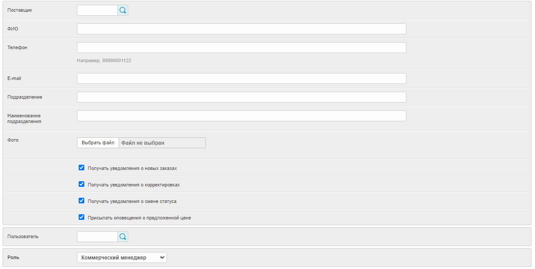The image size is (535, 269).
Task: Click the bold Роль field label
Action: [13, 257]
